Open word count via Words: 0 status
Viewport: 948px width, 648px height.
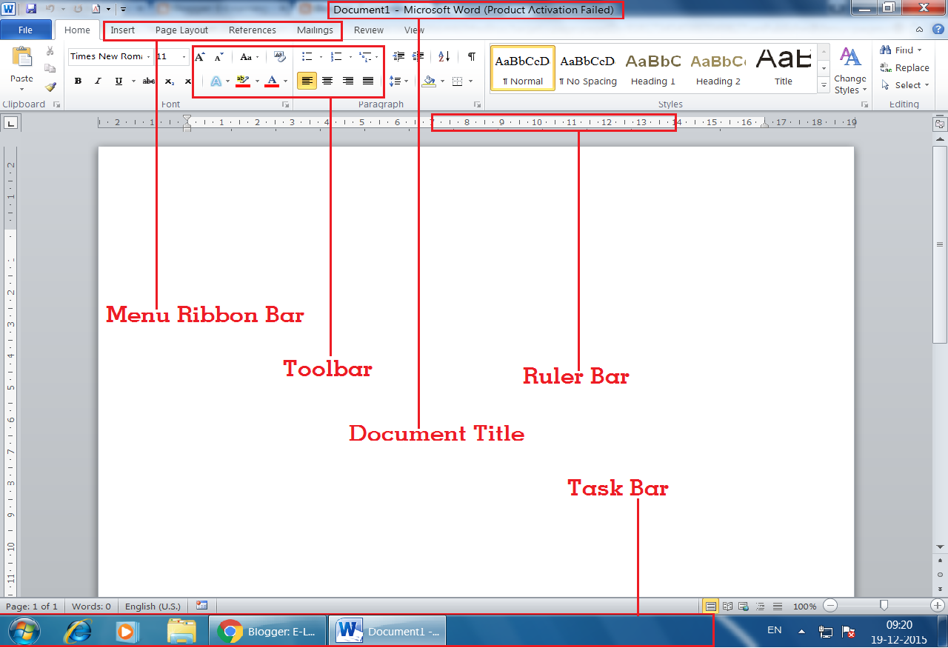coord(91,606)
